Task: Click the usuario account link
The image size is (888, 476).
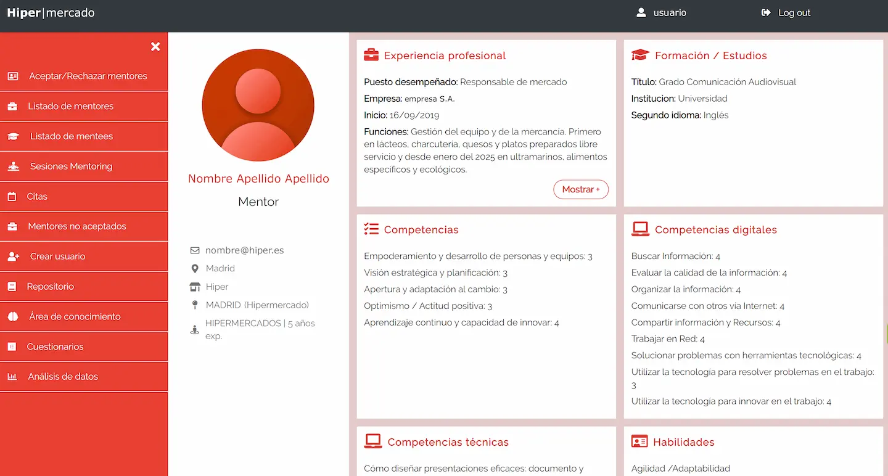Action: click(670, 13)
